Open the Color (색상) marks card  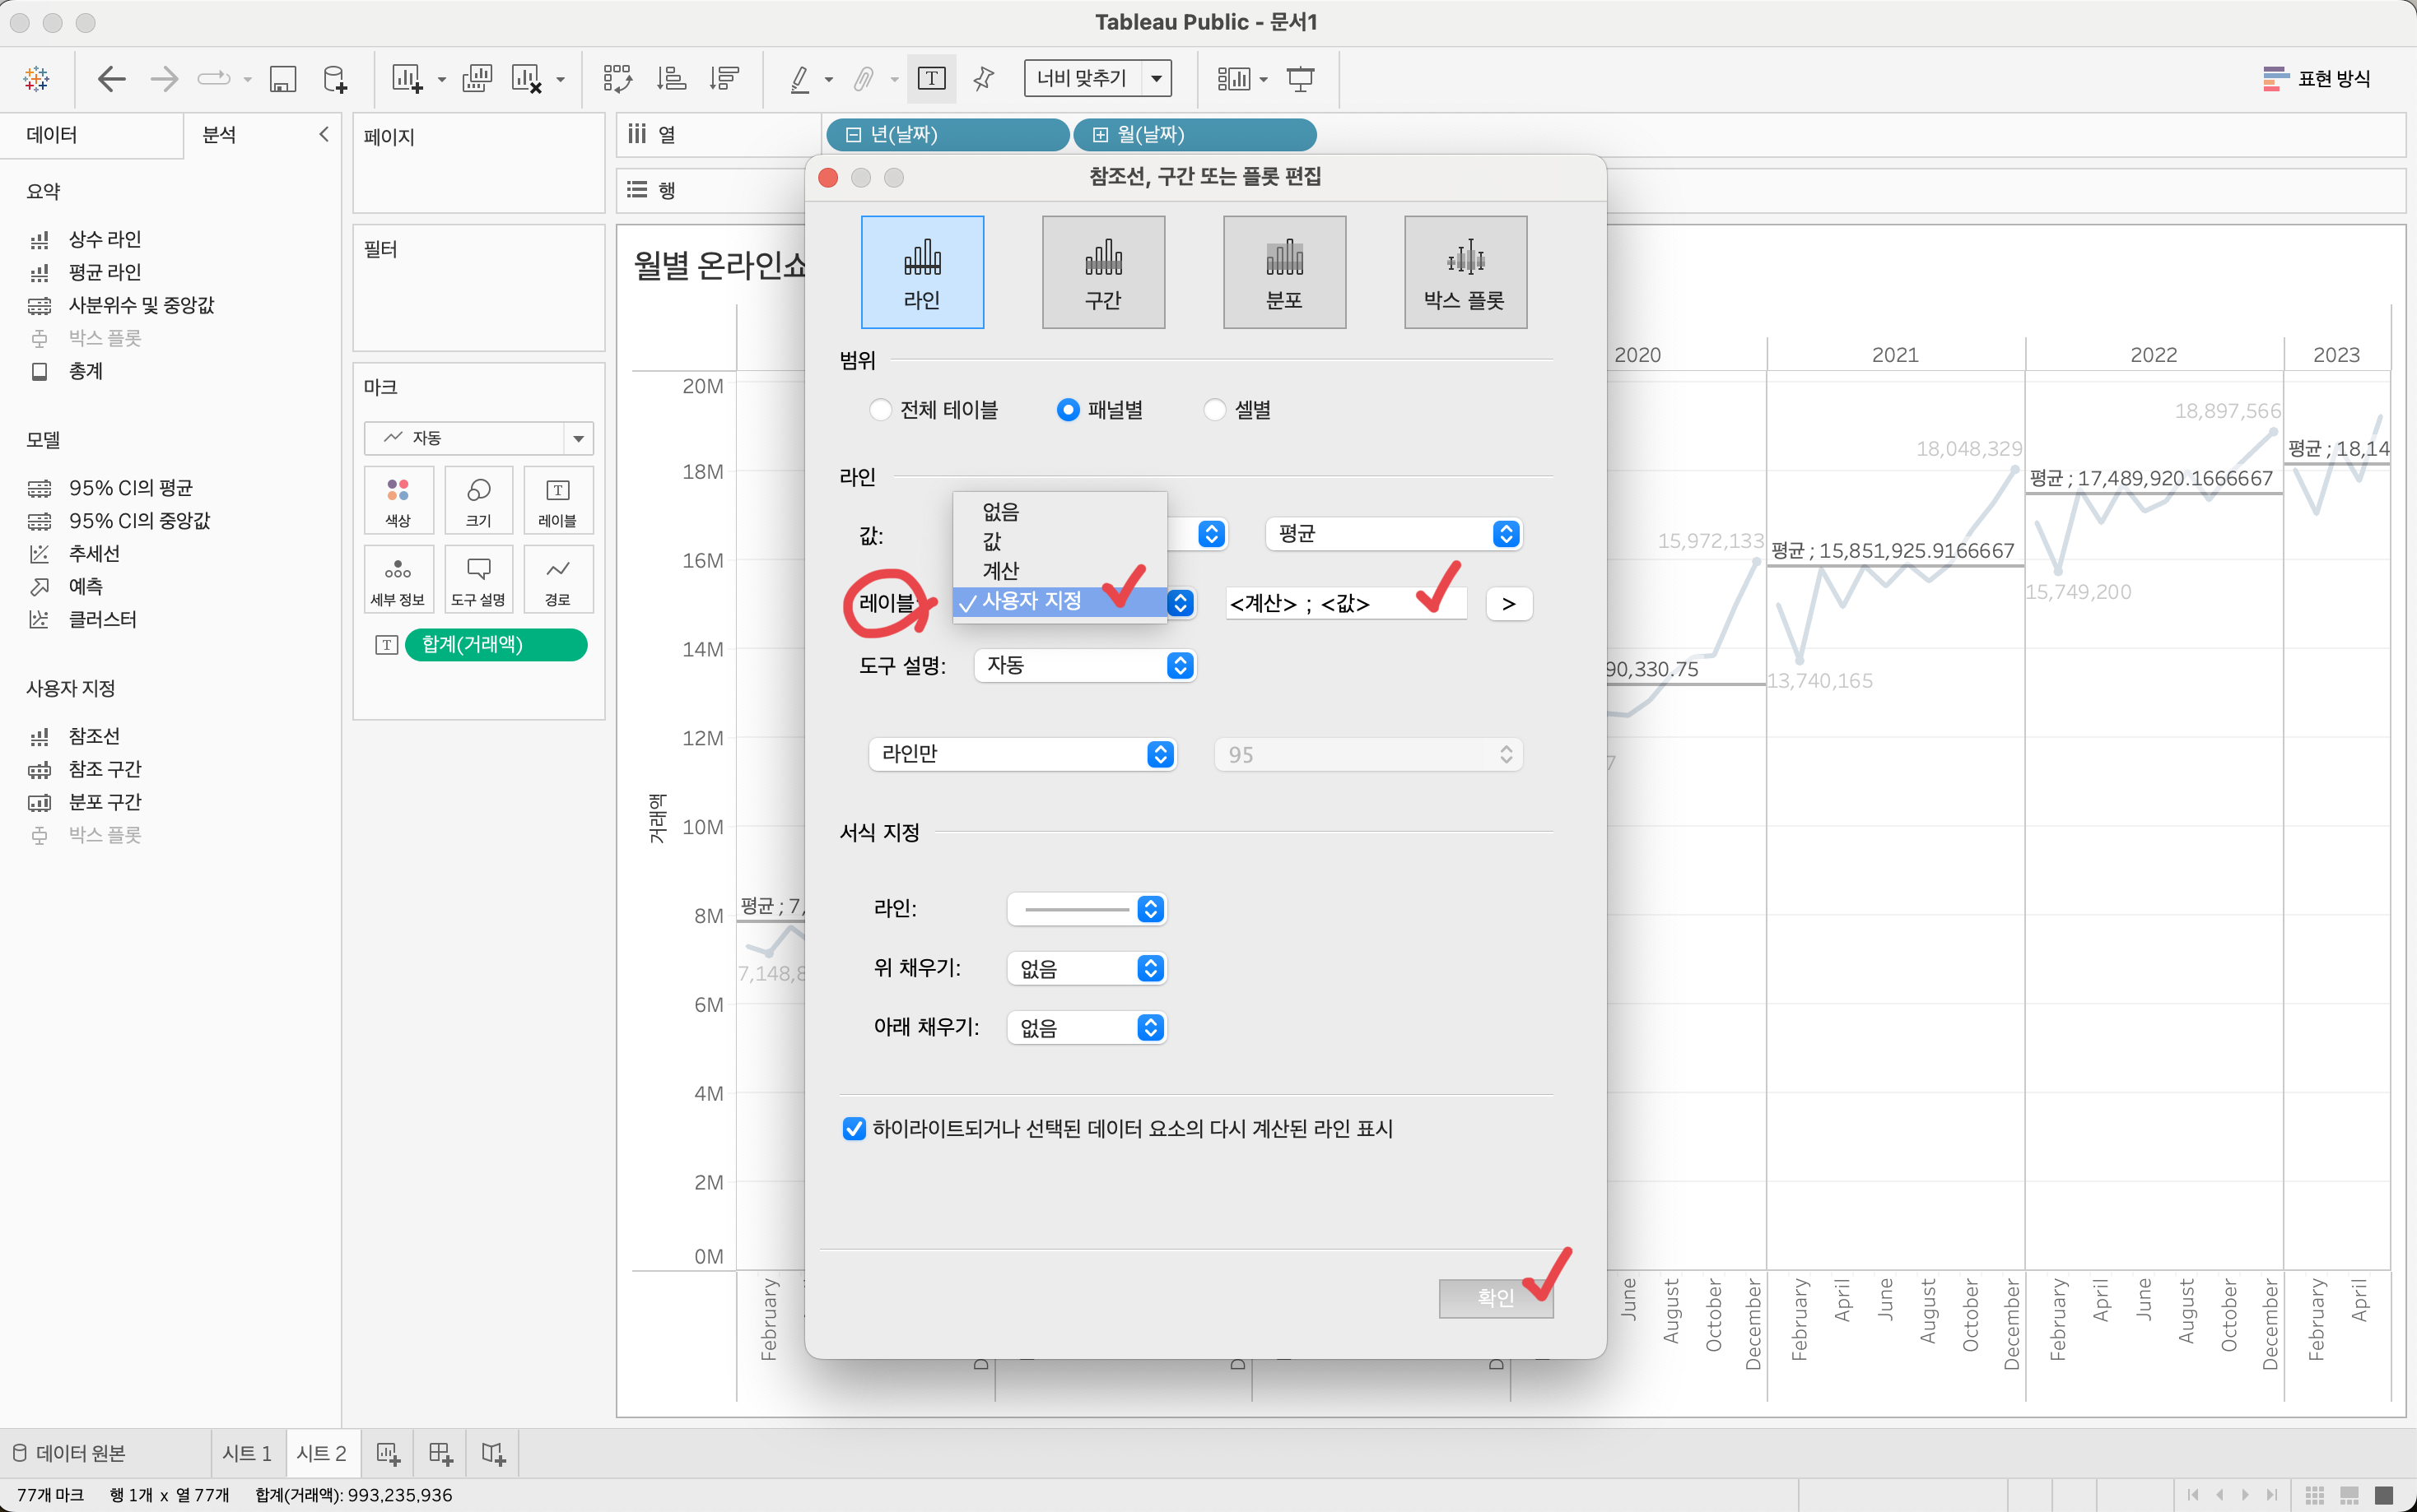click(x=398, y=499)
